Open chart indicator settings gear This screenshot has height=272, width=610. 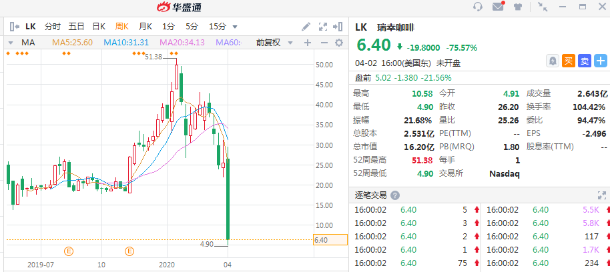point(339,43)
